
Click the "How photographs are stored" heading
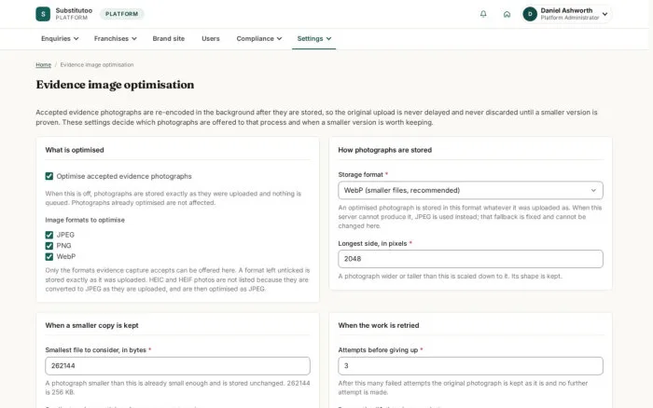pos(384,150)
